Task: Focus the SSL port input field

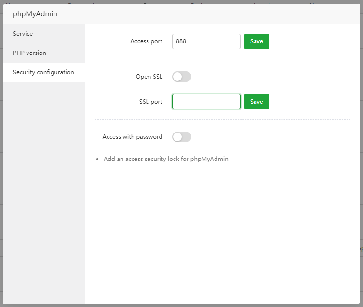Action: pos(206,102)
